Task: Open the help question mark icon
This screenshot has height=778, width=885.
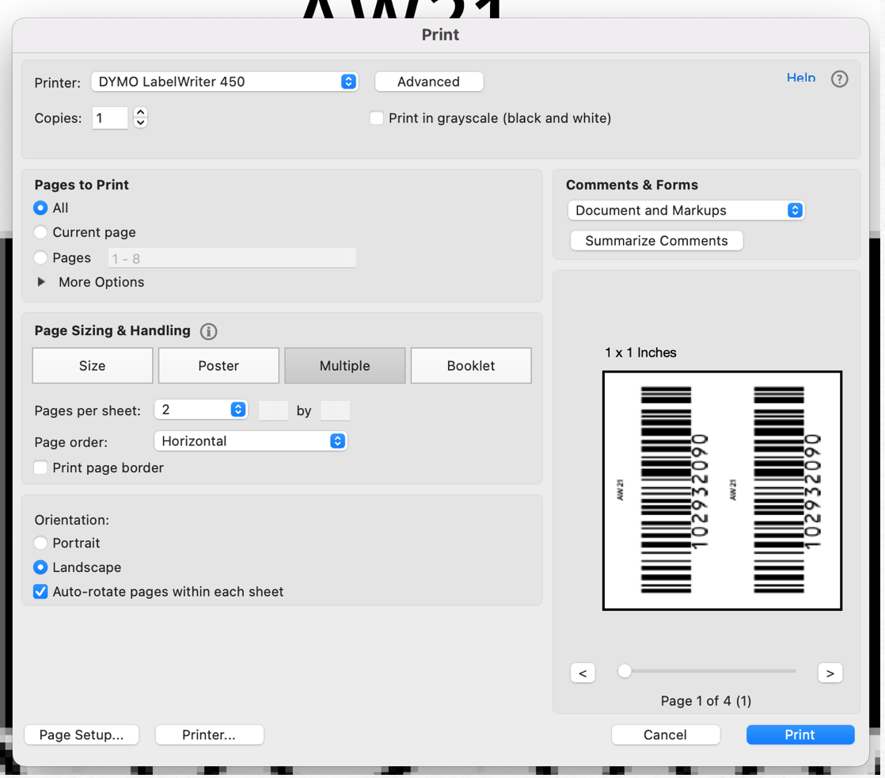Action: point(839,79)
